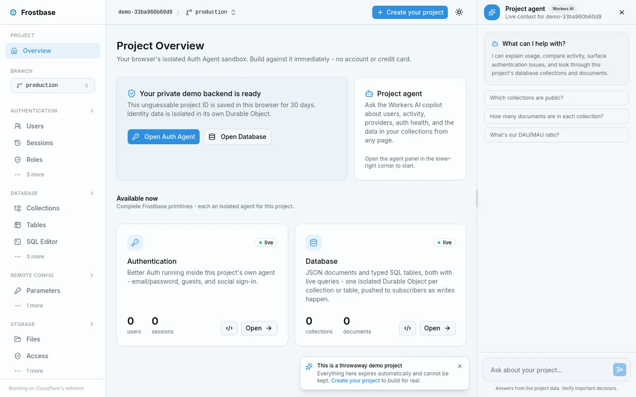636x397 pixels.
Task: Collapse the Storage section chevron
Action: (x=92, y=324)
